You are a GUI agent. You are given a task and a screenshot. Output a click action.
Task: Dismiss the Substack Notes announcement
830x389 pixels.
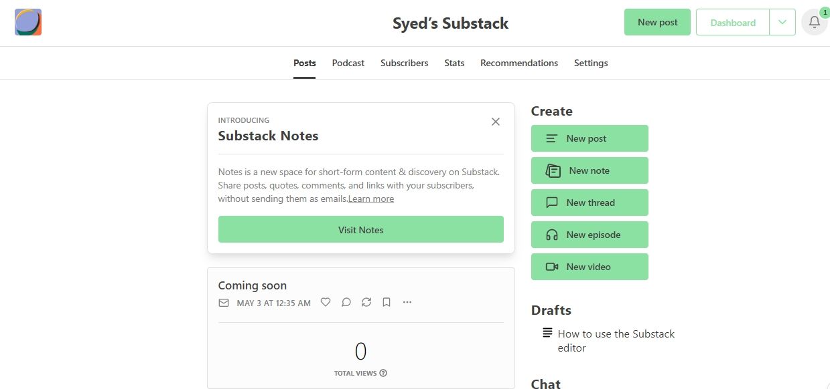pyautogui.click(x=496, y=122)
